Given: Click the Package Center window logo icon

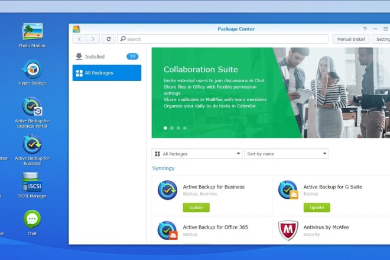Looking at the screenshot, I should coord(76,29).
